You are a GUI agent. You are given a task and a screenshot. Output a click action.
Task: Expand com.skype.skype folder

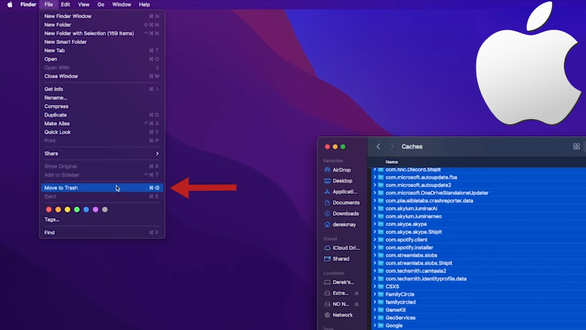[374, 224]
